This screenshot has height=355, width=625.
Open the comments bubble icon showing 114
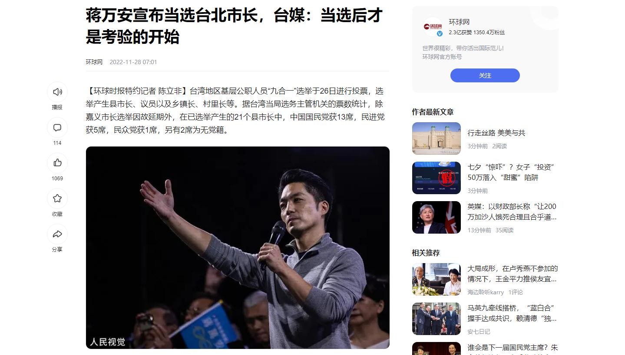[x=57, y=127]
